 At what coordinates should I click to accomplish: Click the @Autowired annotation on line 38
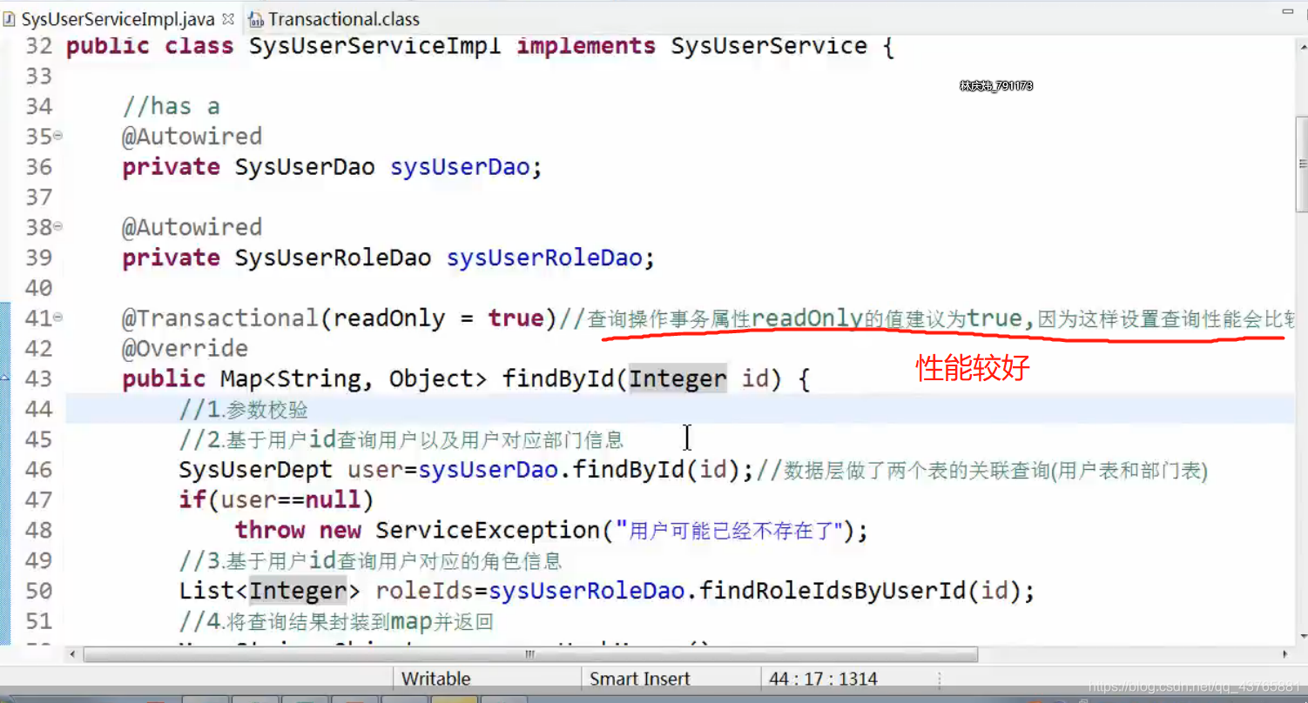pos(192,227)
